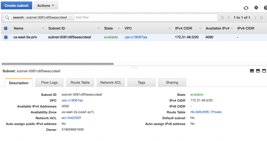
Task: Open table settings gear icon
Action: [256, 8]
